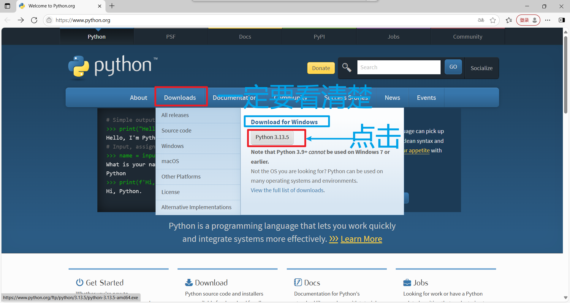Click the magnifying glass search icon
The image size is (570, 303).
pos(347,68)
